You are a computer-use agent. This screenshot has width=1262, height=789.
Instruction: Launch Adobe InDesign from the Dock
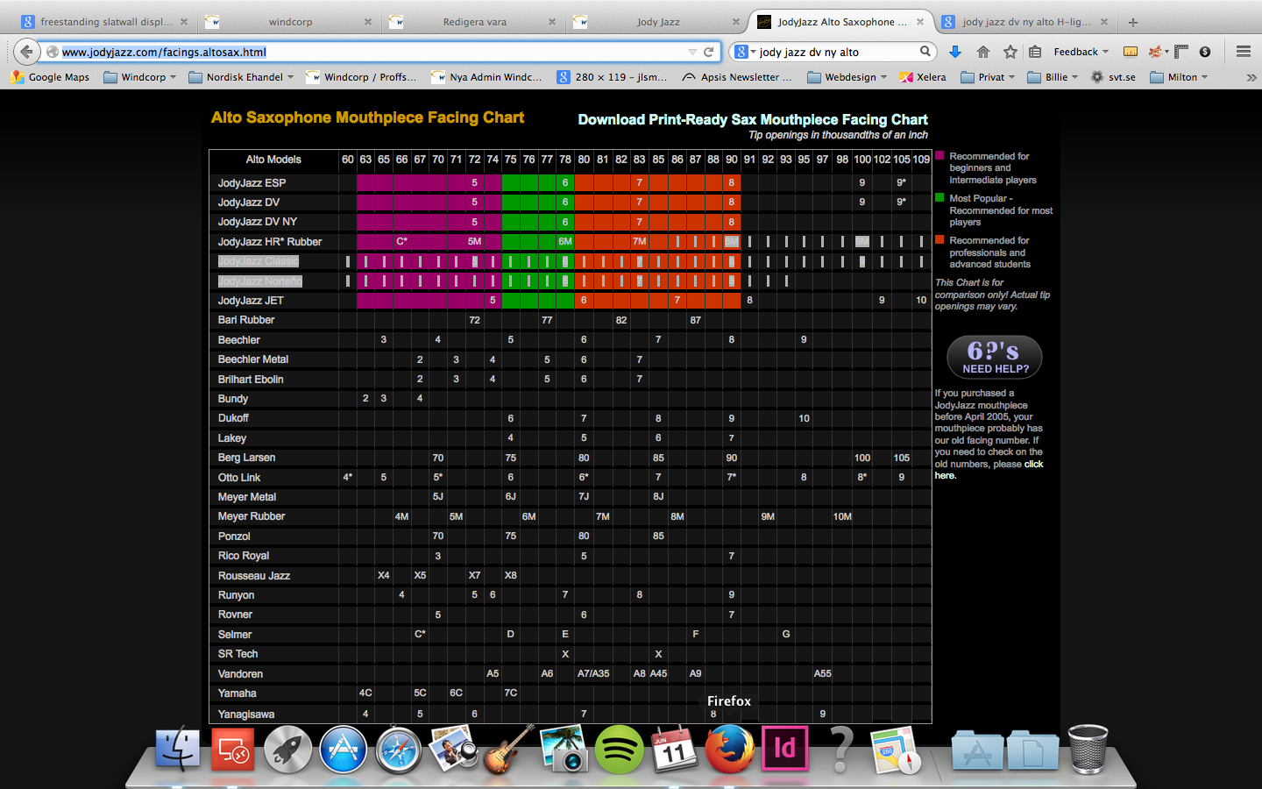tap(784, 749)
